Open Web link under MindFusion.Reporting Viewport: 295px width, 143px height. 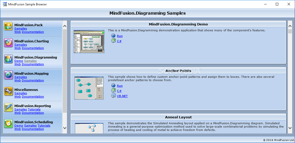(x=17, y=113)
